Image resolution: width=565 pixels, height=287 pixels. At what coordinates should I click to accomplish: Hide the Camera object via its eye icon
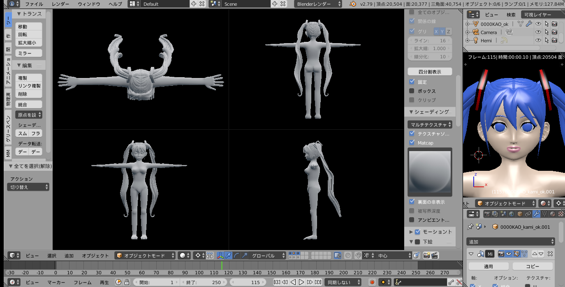pyautogui.click(x=538, y=32)
